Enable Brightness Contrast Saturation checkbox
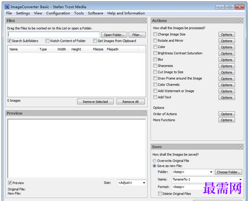This screenshot has width=249, height=201. point(155,53)
